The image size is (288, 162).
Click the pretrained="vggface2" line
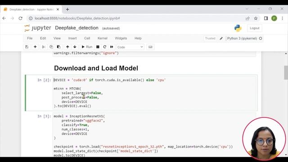click(x=83, y=121)
